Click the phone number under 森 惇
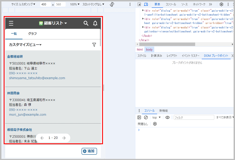The width and height of the screenshot is (235, 160). tap(23, 110)
